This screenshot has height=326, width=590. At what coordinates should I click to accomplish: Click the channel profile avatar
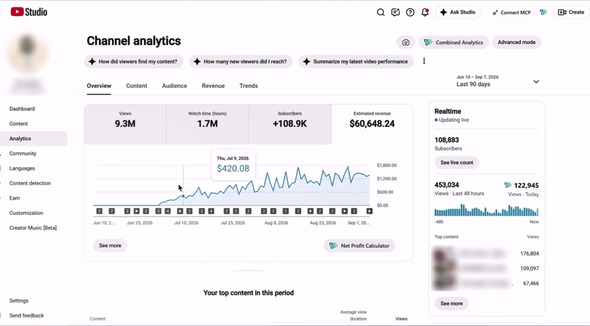coord(27,52)
